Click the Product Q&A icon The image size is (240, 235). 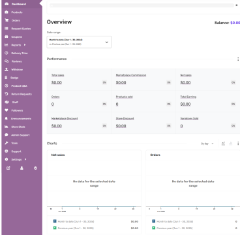tap(7, 86)
